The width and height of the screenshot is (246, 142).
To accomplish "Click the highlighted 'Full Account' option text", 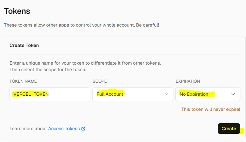I will click(x=110, y=94).
